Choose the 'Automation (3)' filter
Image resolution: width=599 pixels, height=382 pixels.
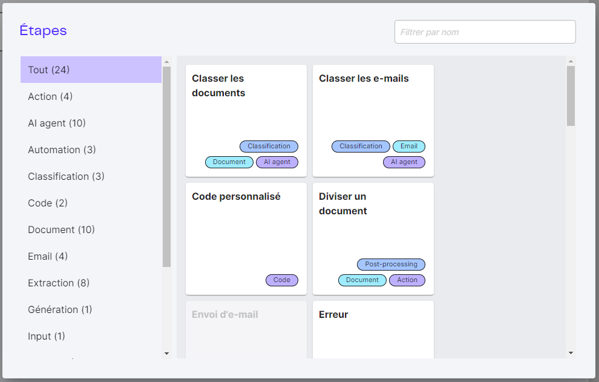pyautogui.click(x=91, y=150)
